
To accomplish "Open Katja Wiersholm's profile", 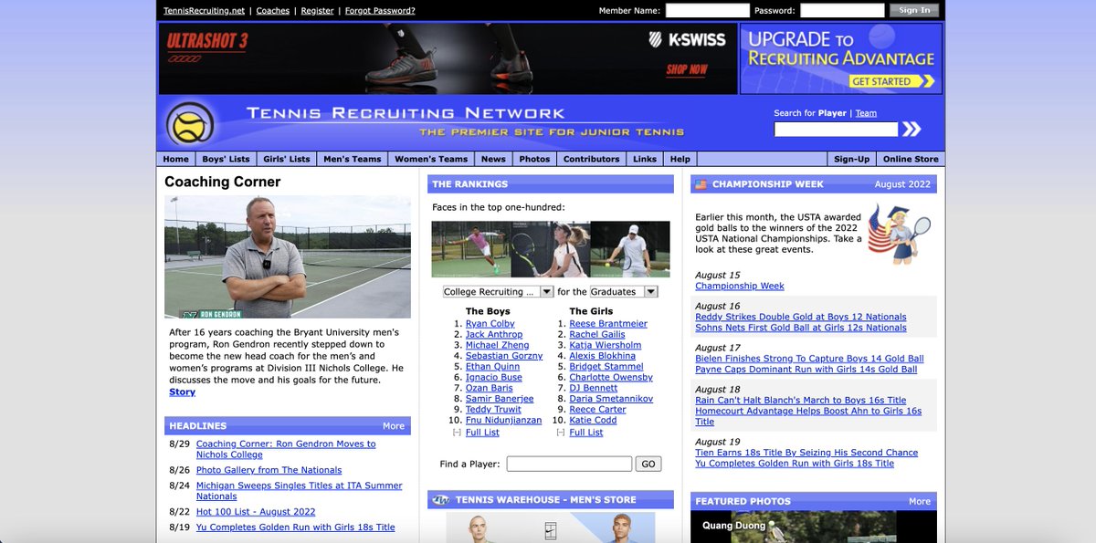I will pyautogui.click(x=606, y=345).
